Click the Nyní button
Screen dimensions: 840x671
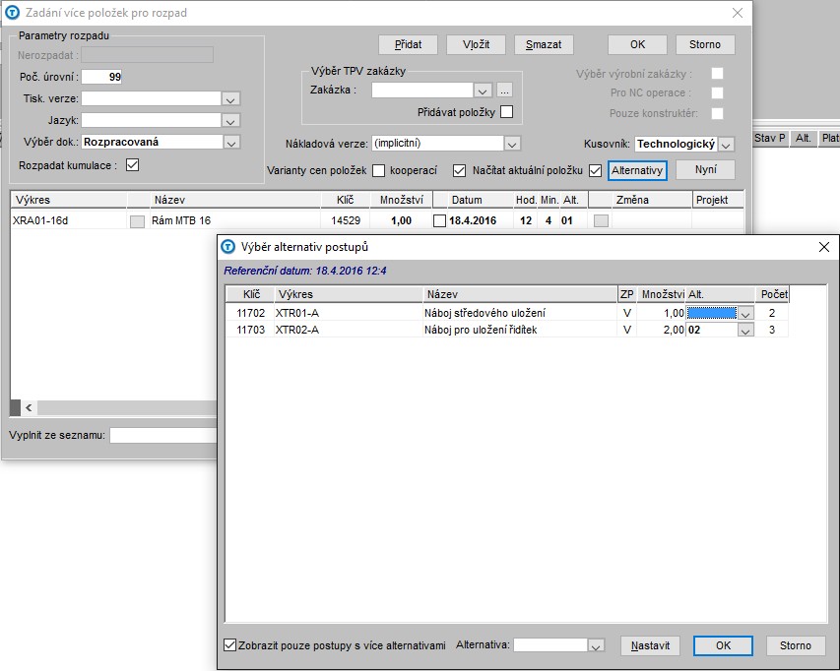click(x=705, y=169)
